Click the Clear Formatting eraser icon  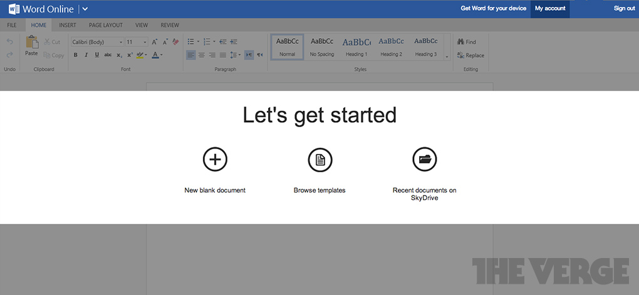(x=175, y=42)
